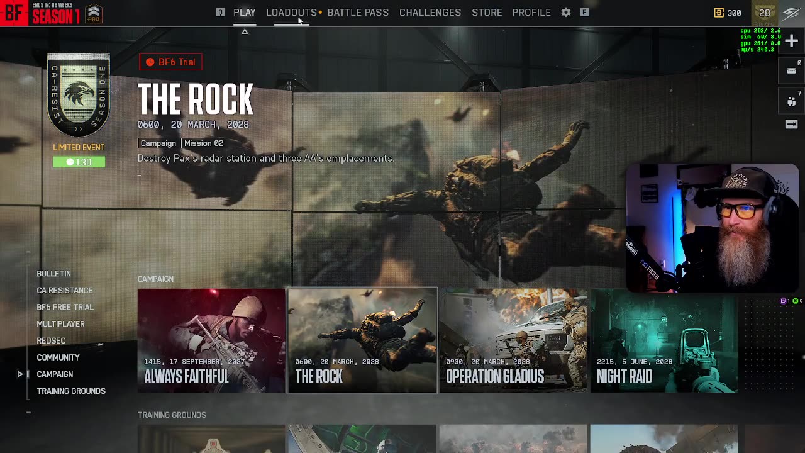The image size is (805, 453).
Task: Click the Campaign tag under the date
Action: pos(158,143)
